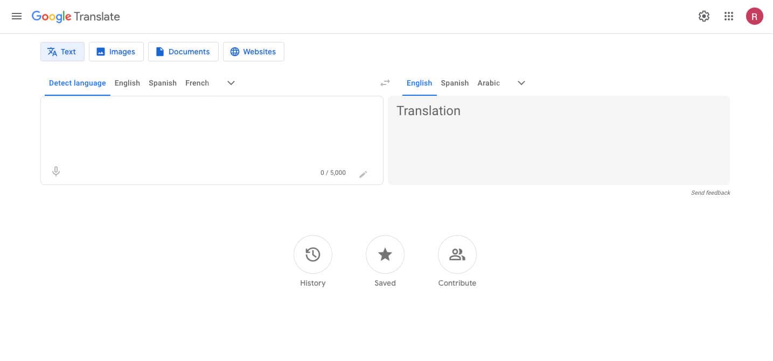Choose Arabic as target language
Viewport: 773px width, 361px height.
tap(489, 83)
